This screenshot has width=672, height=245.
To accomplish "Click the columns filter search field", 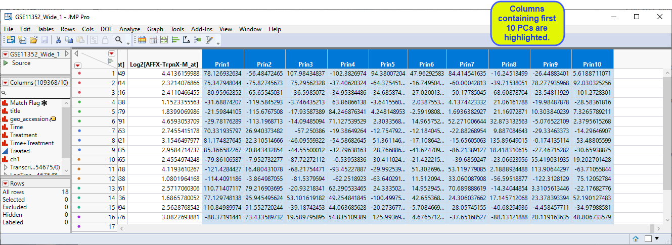I will click(x=35, y=93).
